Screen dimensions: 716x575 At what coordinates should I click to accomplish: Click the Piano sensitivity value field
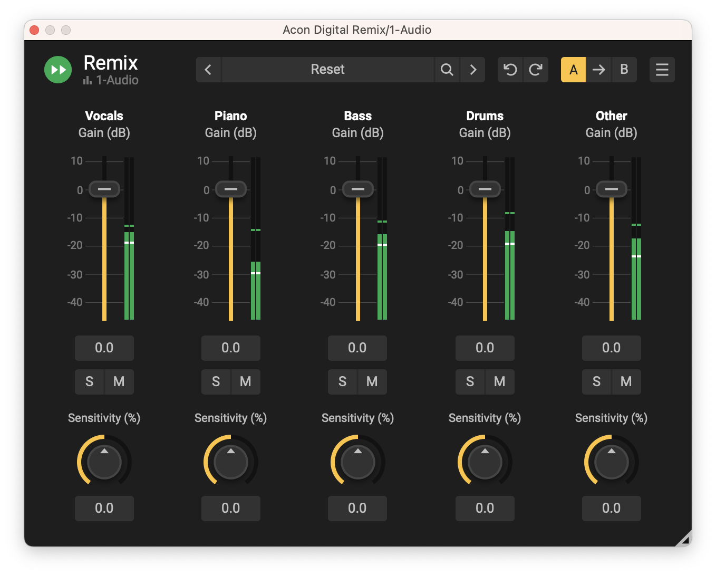[x=230, y=509]
